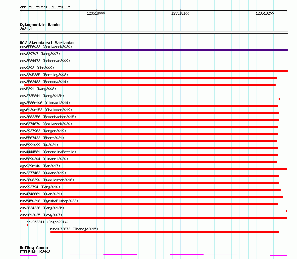This screenshot has width=297, height=259.
Task: Click the nsv5567432 (Ebert2021) label
Action: coord(42,138)
